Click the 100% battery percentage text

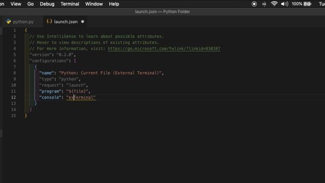(x=297, y=4)
